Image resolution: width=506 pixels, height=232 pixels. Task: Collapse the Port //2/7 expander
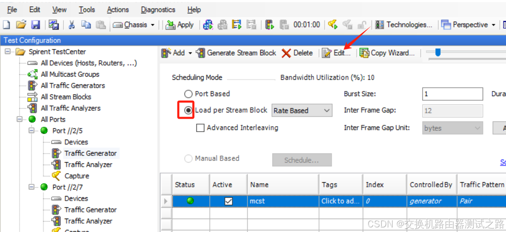[31, 187]
